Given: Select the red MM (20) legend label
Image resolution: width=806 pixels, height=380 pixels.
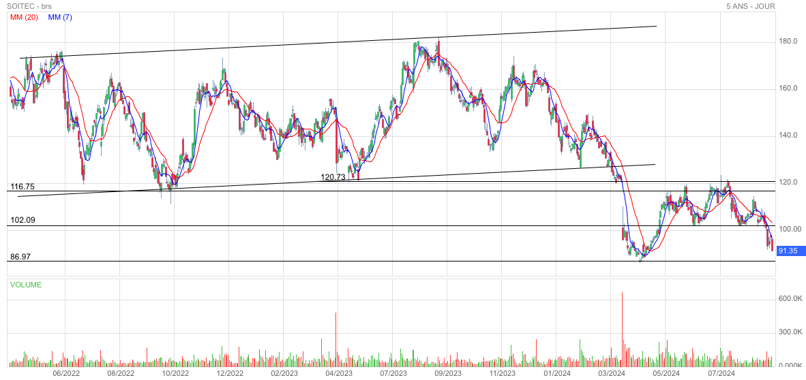Looking at the screenshot, I should 24,17.
